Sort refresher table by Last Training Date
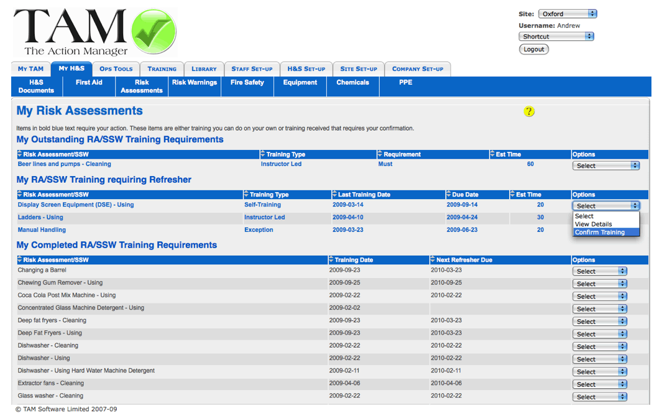This screenshot has height=418, width=667. click(364, 195)
